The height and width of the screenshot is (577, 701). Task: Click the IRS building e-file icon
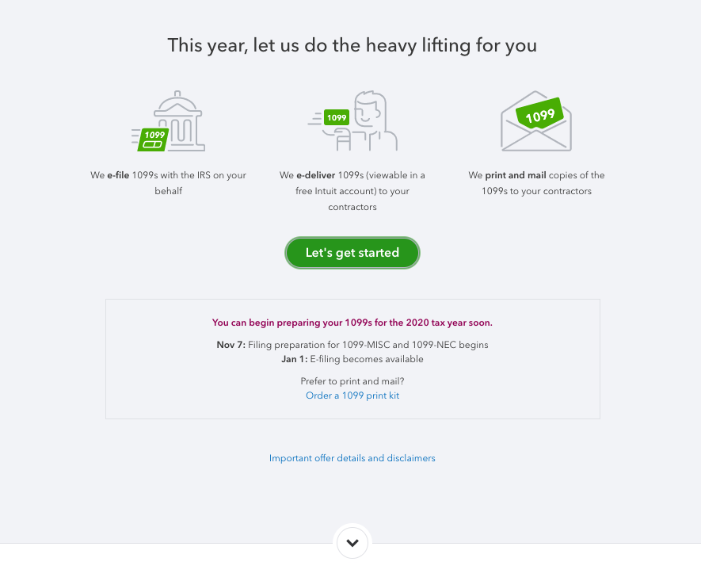click(168, 121)
